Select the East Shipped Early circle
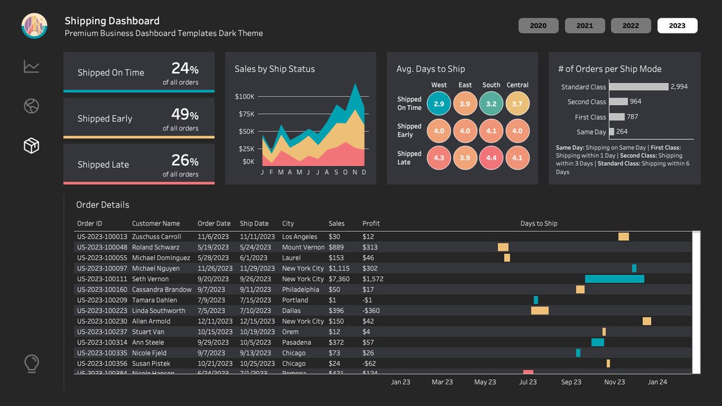 pos(465,130)
